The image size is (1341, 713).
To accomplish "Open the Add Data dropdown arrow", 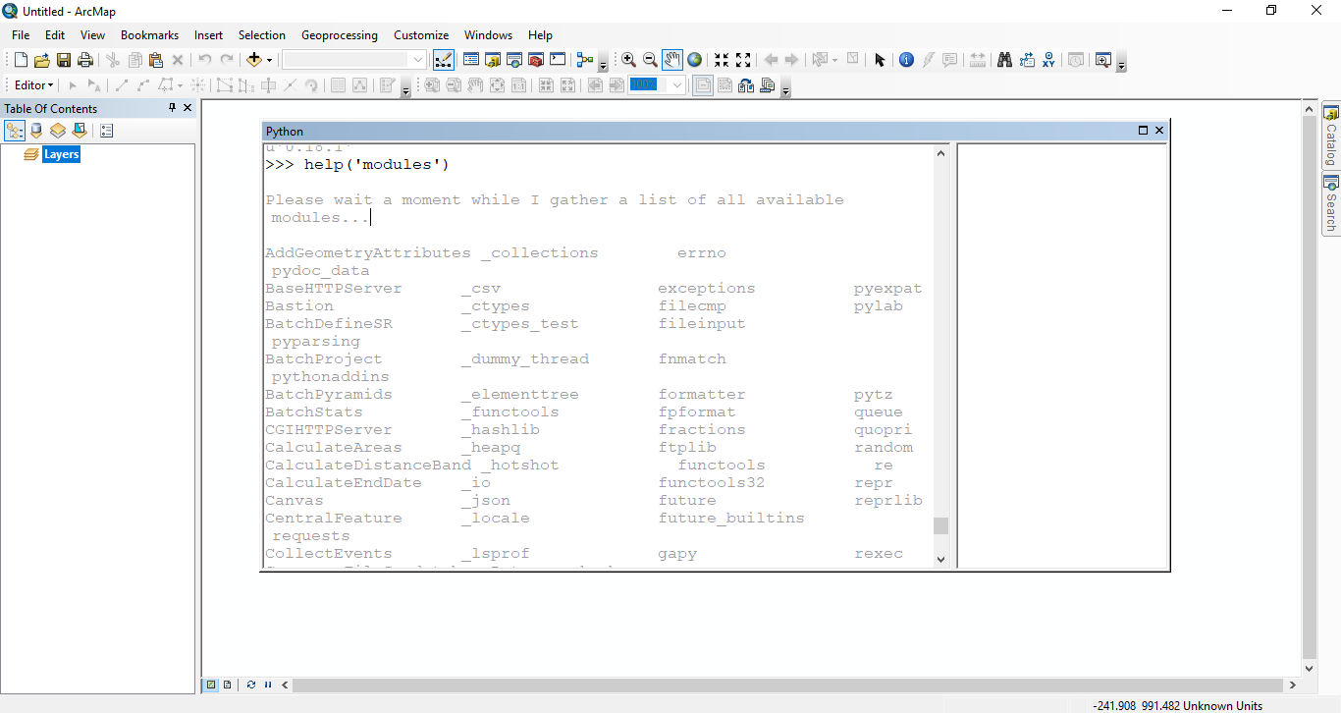I will [267, 59].
